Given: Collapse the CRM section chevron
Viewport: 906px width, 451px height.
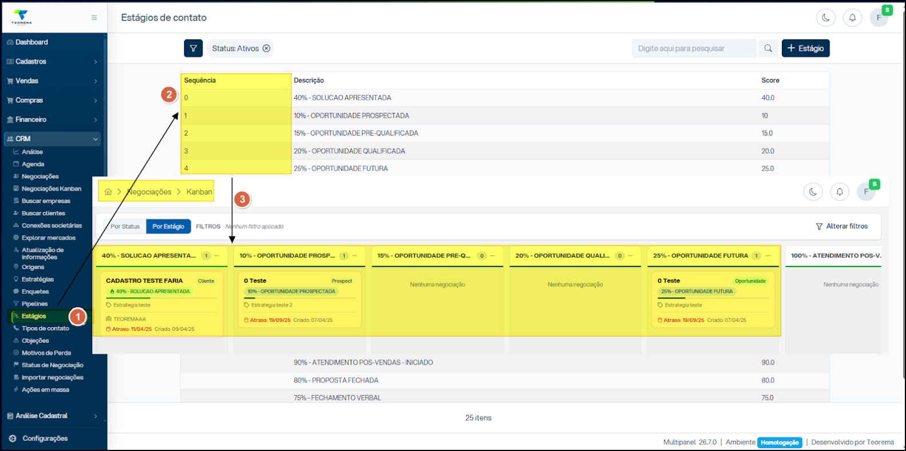Looking at the screenshot, I should pyautogui.click(x=96, y=139).
